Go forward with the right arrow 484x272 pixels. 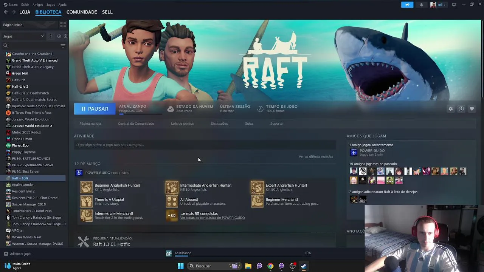click(x=14, y=12)
